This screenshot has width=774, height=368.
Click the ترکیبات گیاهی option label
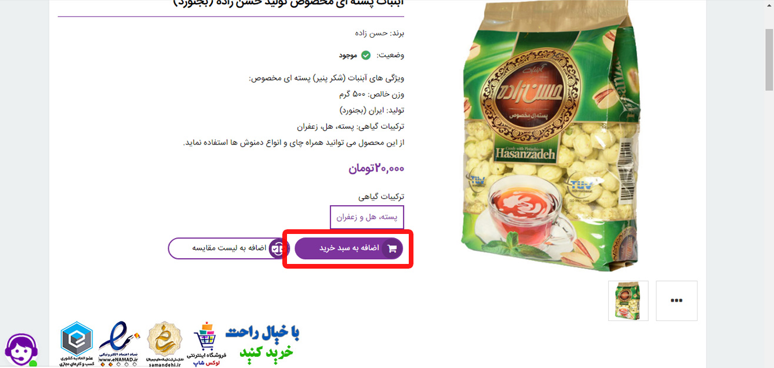point(382,196)
